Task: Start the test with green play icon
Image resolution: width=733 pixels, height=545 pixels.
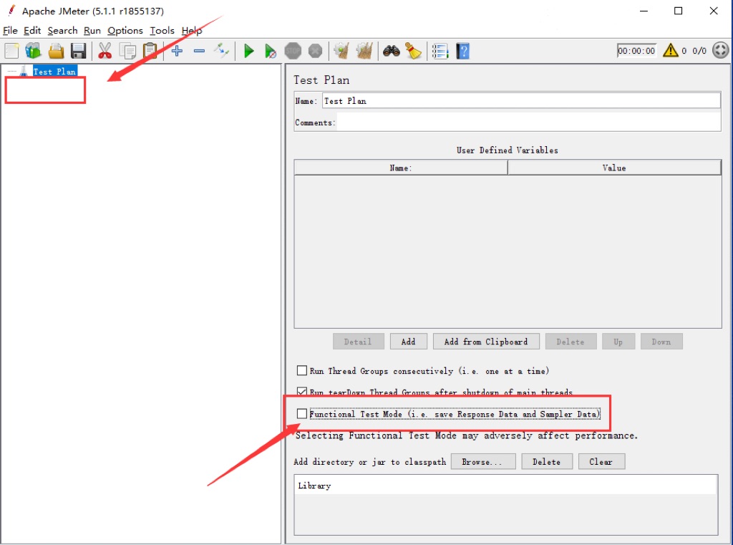Action: click(248, 51)
